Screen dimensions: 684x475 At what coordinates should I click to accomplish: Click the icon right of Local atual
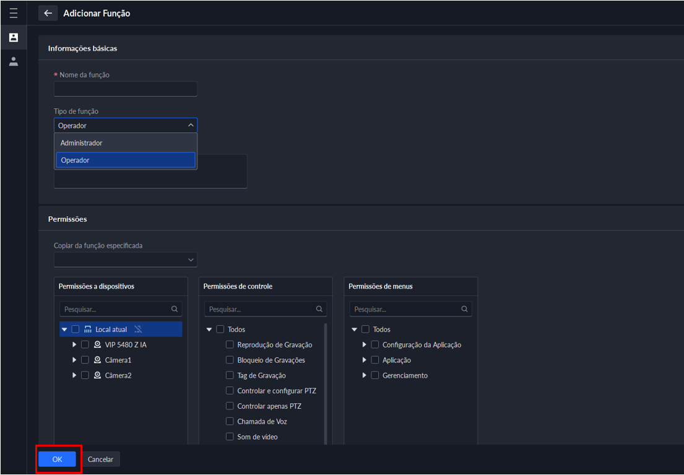(138, 329)
